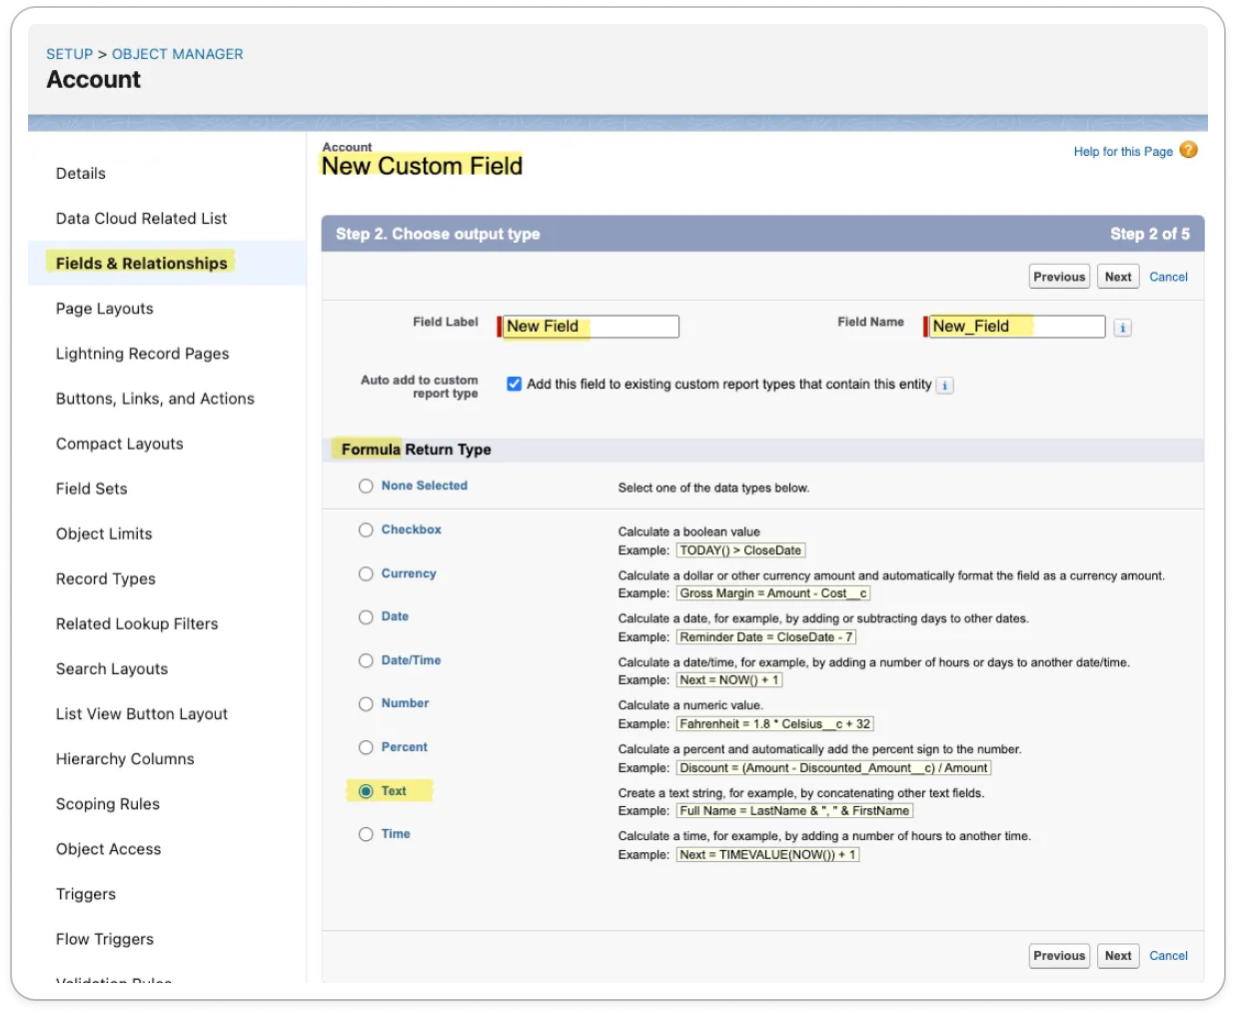Click the 'Step 2 of 5' indicator text

click(x=1150, y=234)
